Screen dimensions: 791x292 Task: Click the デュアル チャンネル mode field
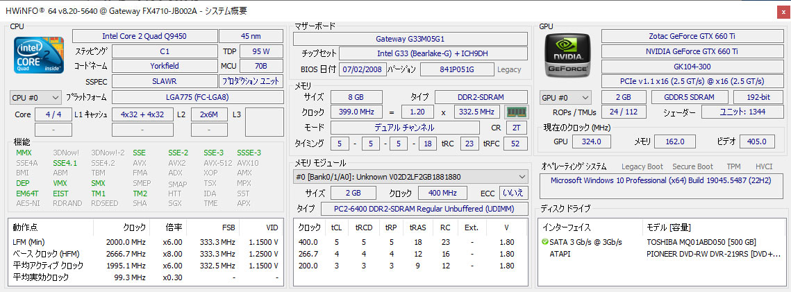[404, 128]
